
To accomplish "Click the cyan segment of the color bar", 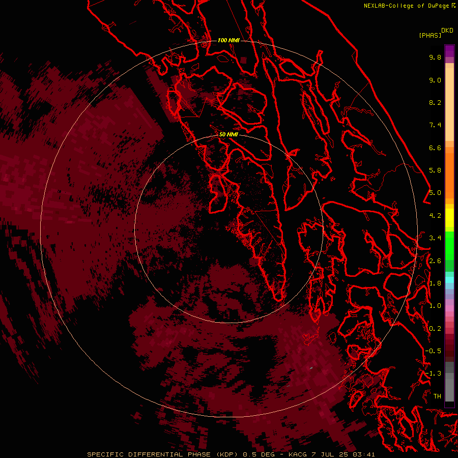I will pos(449,280).
